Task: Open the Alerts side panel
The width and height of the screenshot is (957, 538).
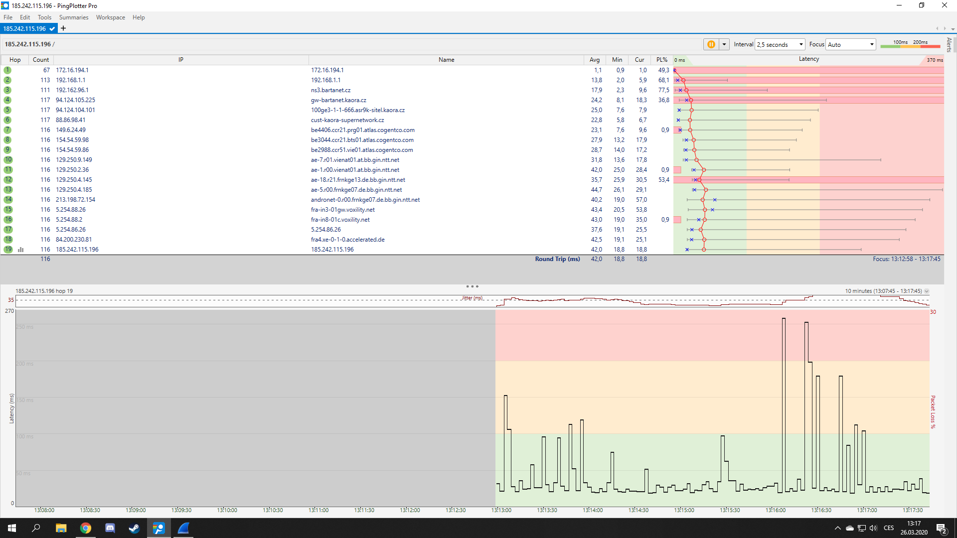Action: [x=949, y=45]
